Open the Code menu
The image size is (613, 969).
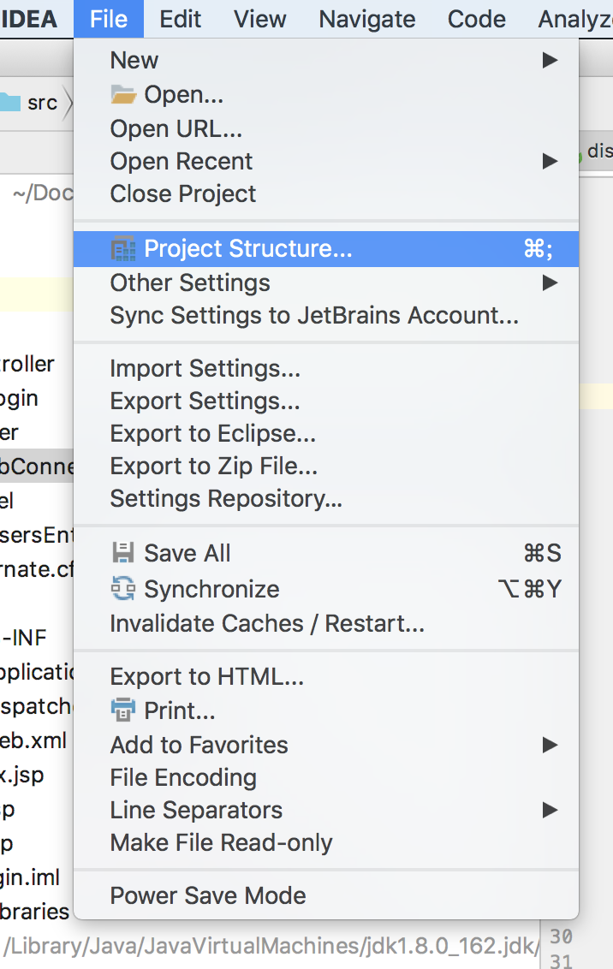click(476, 19)
